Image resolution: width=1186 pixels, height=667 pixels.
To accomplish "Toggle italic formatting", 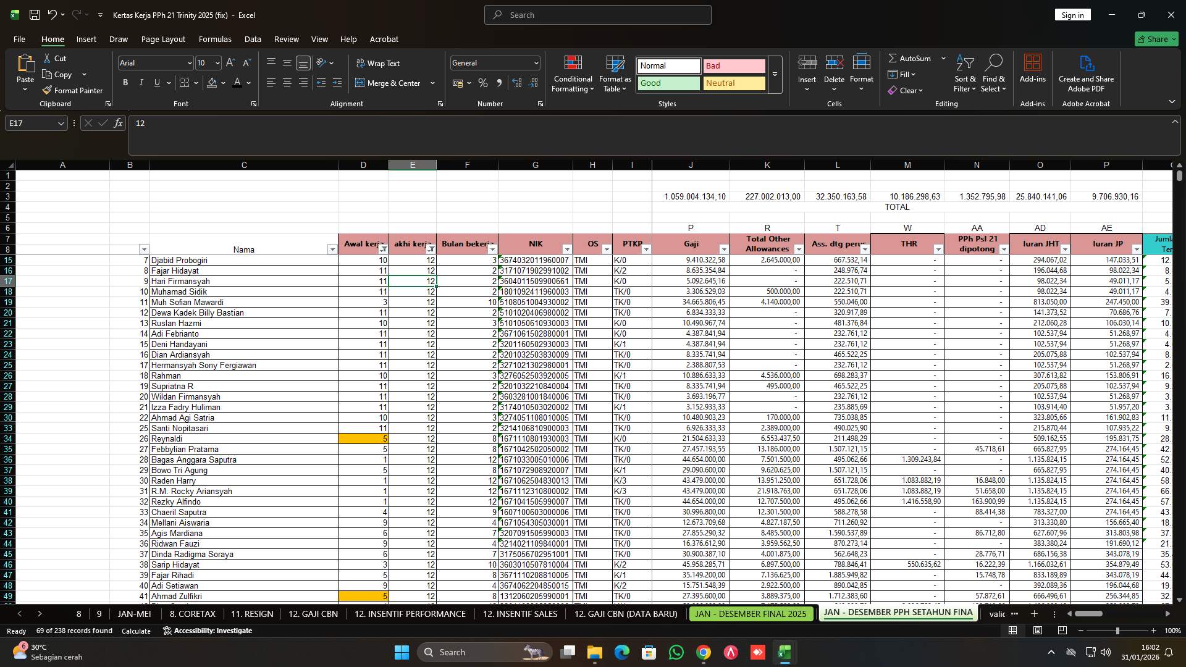I will point(141,82).
